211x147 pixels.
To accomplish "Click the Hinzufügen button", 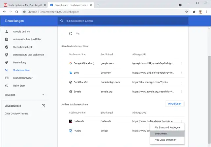I will (175, 104).
